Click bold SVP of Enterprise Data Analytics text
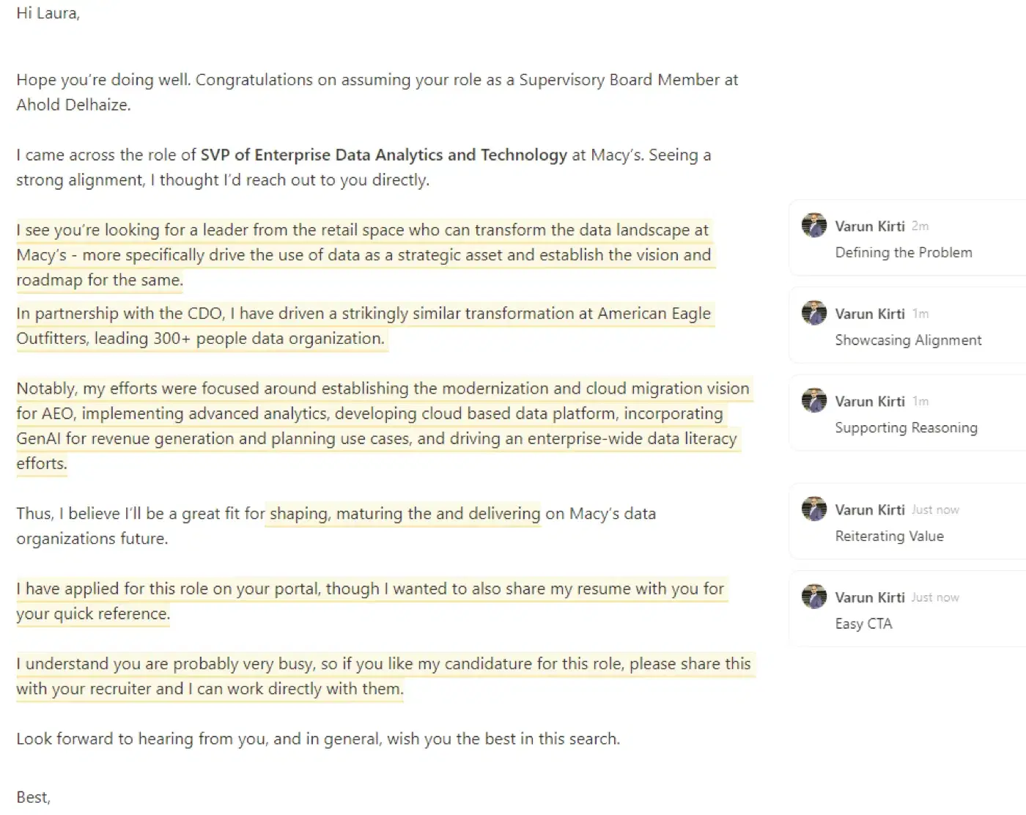The image size is (1026, 815). click(x=384, y=155)
